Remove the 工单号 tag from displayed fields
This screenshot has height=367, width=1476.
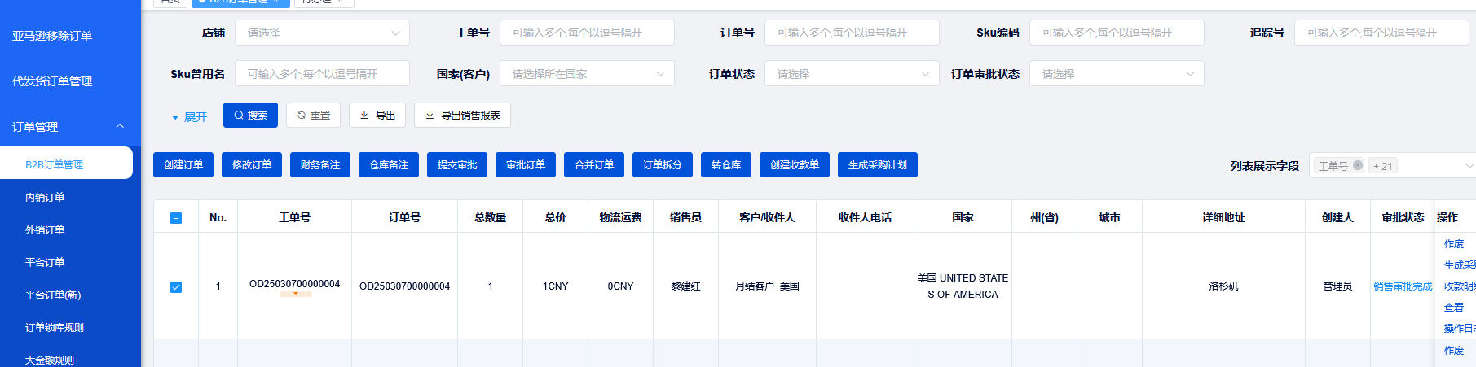click(x=1357, y=165)
